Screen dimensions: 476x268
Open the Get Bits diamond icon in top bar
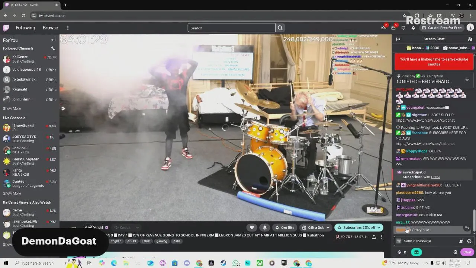coord(413,28)
